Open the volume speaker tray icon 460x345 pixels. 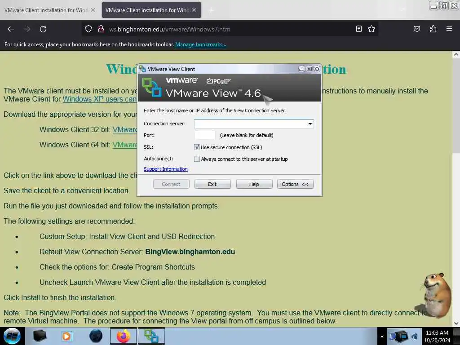tap(415, 336)
